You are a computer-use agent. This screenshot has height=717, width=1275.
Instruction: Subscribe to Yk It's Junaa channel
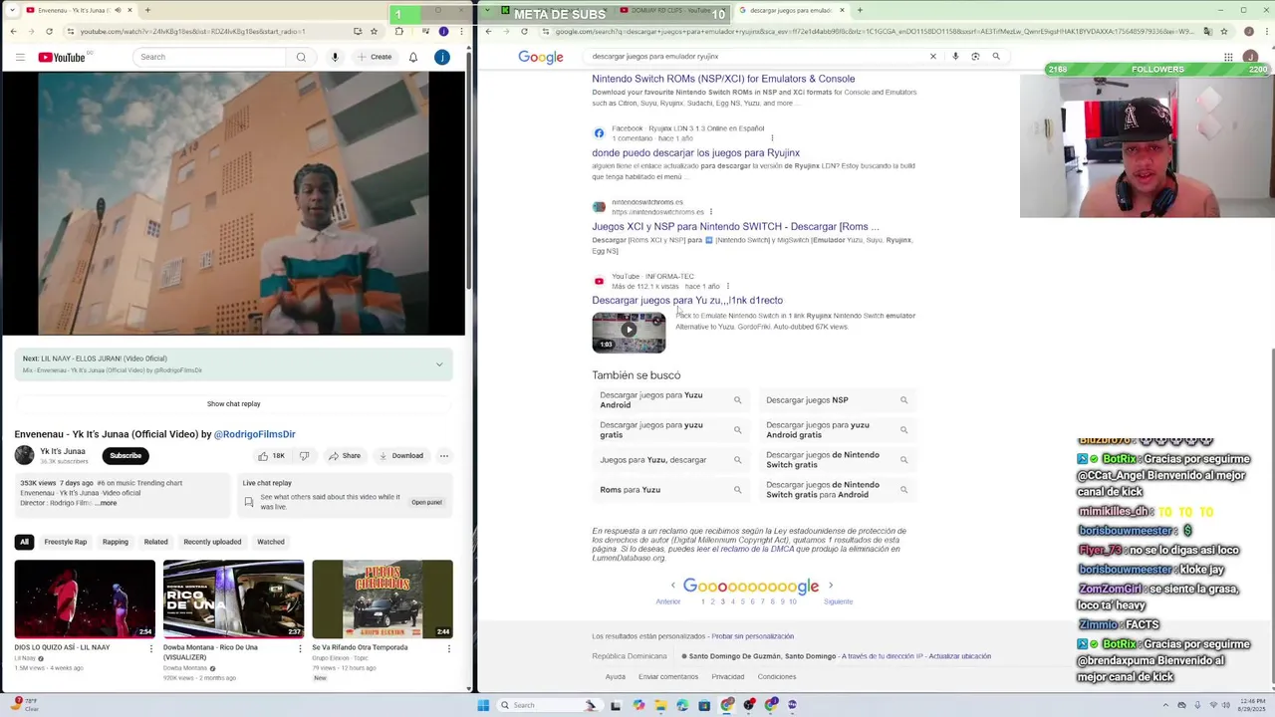(x=126, y=456)
